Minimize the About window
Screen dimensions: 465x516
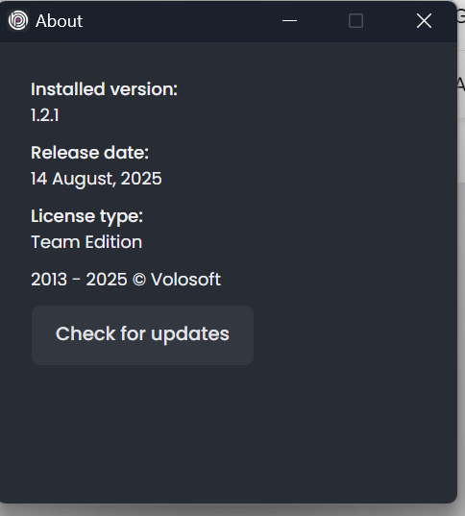point(289,21)
